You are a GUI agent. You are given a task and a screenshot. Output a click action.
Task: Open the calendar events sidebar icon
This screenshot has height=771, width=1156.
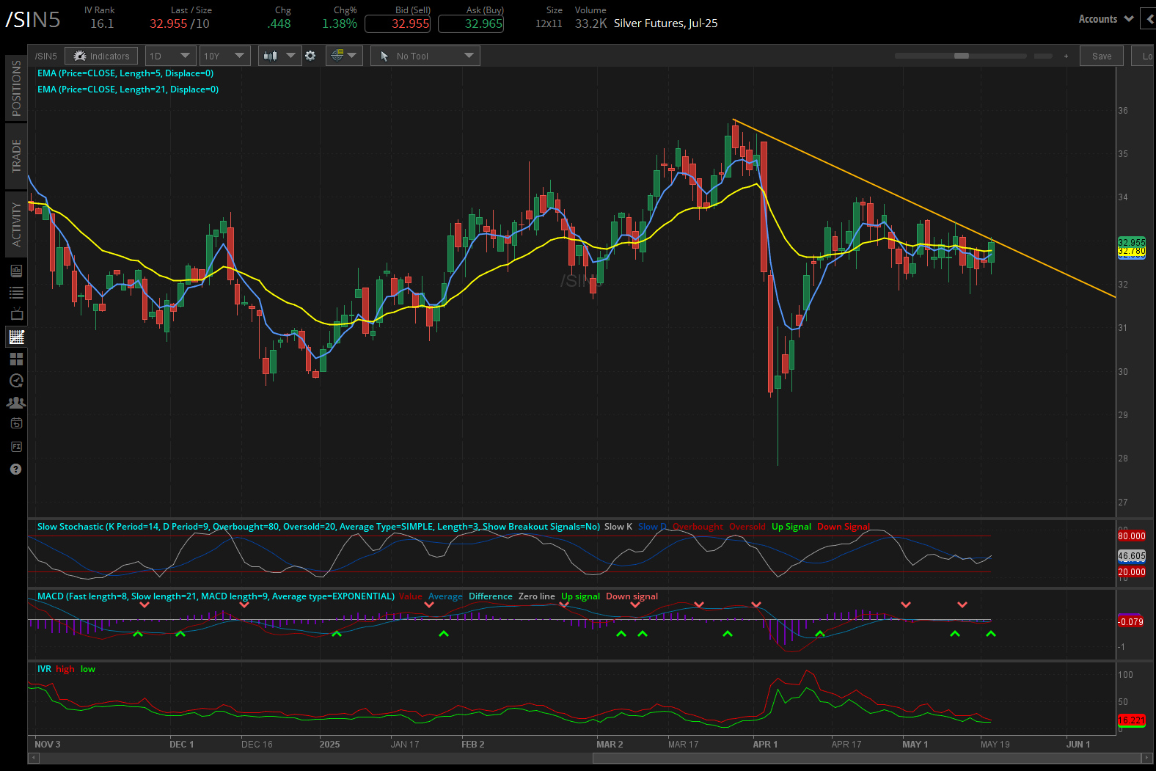pyautogui.click(x=16, y=423)
